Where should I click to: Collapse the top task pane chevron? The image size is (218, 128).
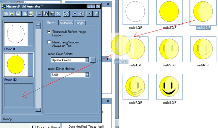(x=108, y=4)
